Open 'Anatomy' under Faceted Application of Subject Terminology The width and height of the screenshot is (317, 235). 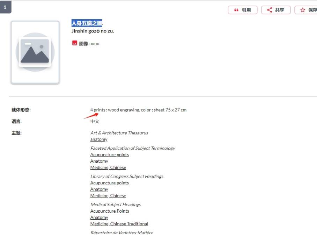99,161
